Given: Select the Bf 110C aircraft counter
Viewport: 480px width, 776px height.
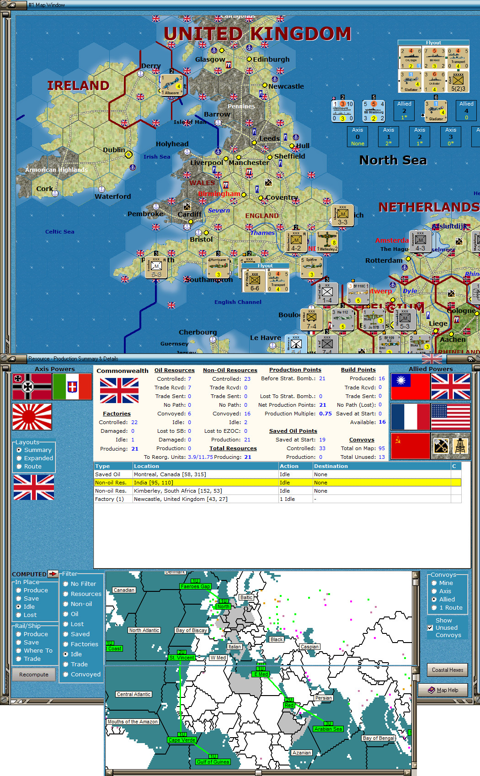Looking at the screenshot, I should click(358, 293).
